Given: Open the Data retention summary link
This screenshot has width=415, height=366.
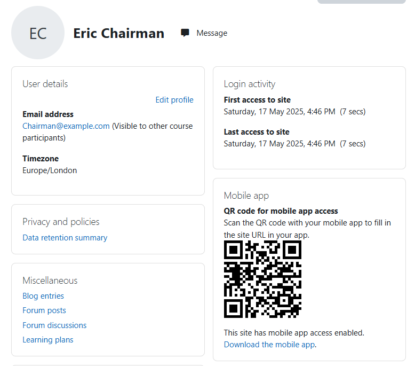Looking at the screenshot, I should pos(65,238).
